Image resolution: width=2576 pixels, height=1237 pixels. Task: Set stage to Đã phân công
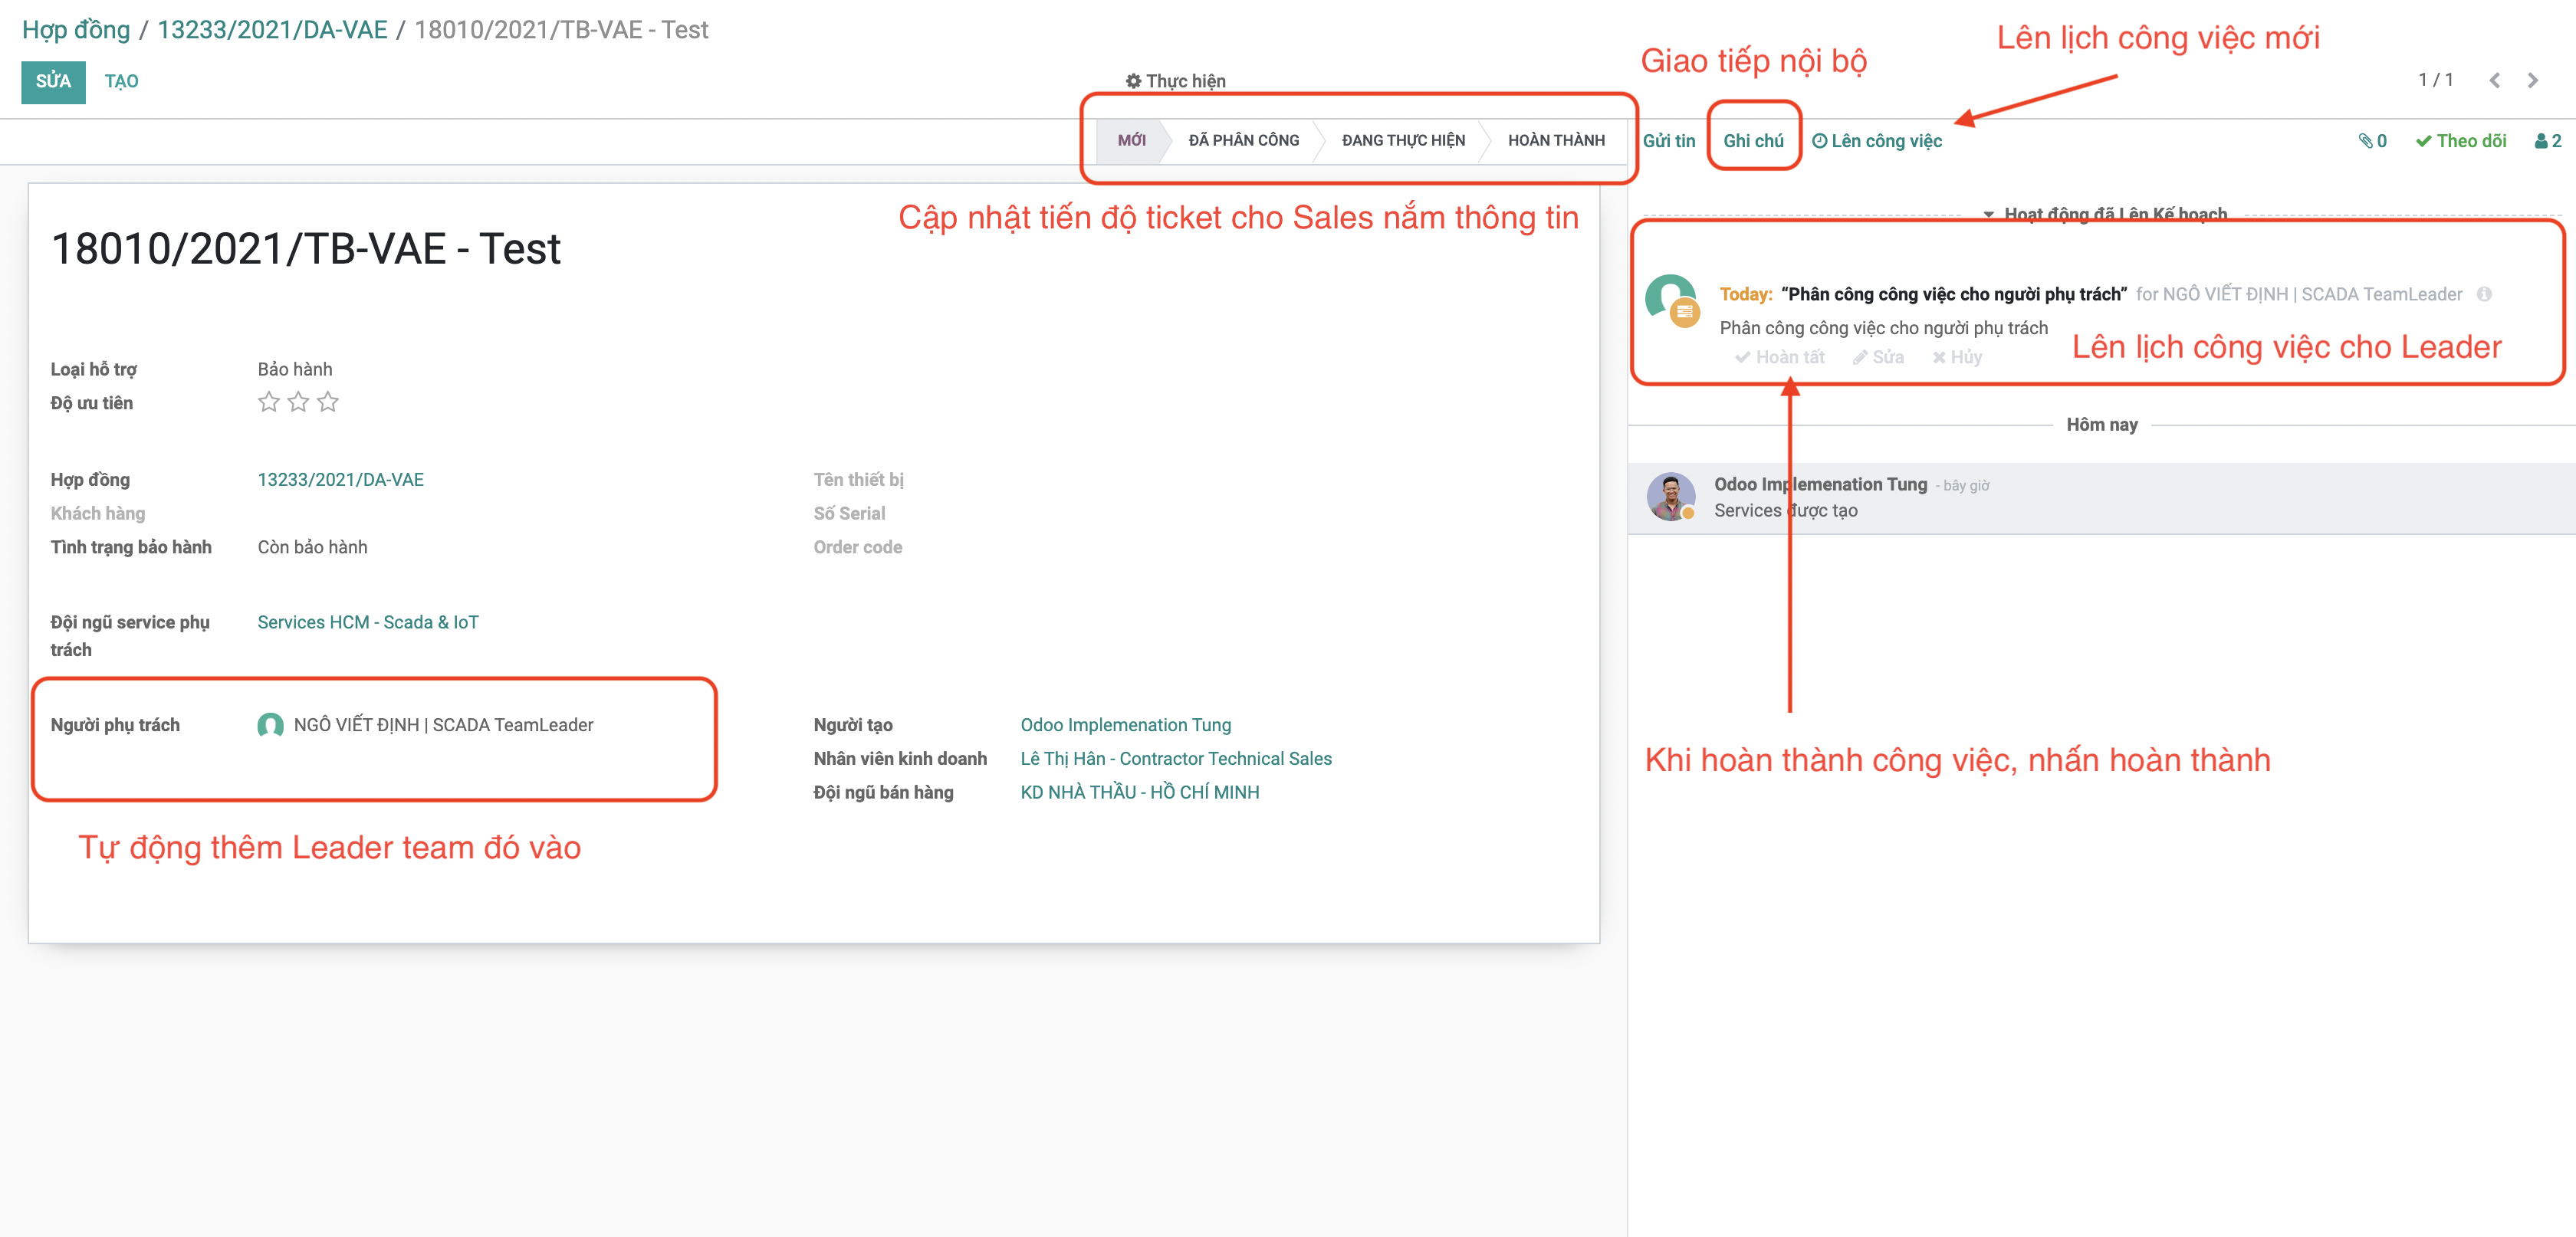coord(1243,141)
